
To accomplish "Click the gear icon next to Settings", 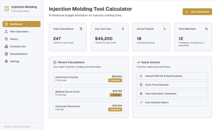I will (6, 61).
